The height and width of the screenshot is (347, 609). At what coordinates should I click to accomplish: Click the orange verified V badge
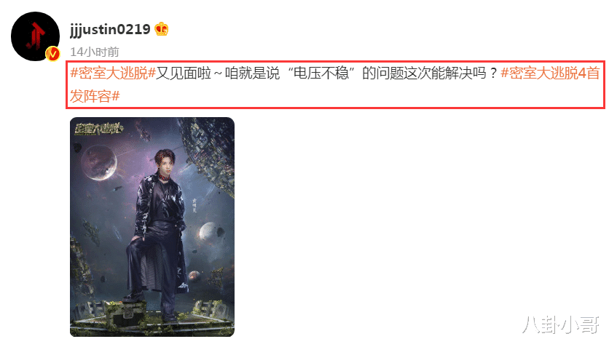[x=53, y=54]
